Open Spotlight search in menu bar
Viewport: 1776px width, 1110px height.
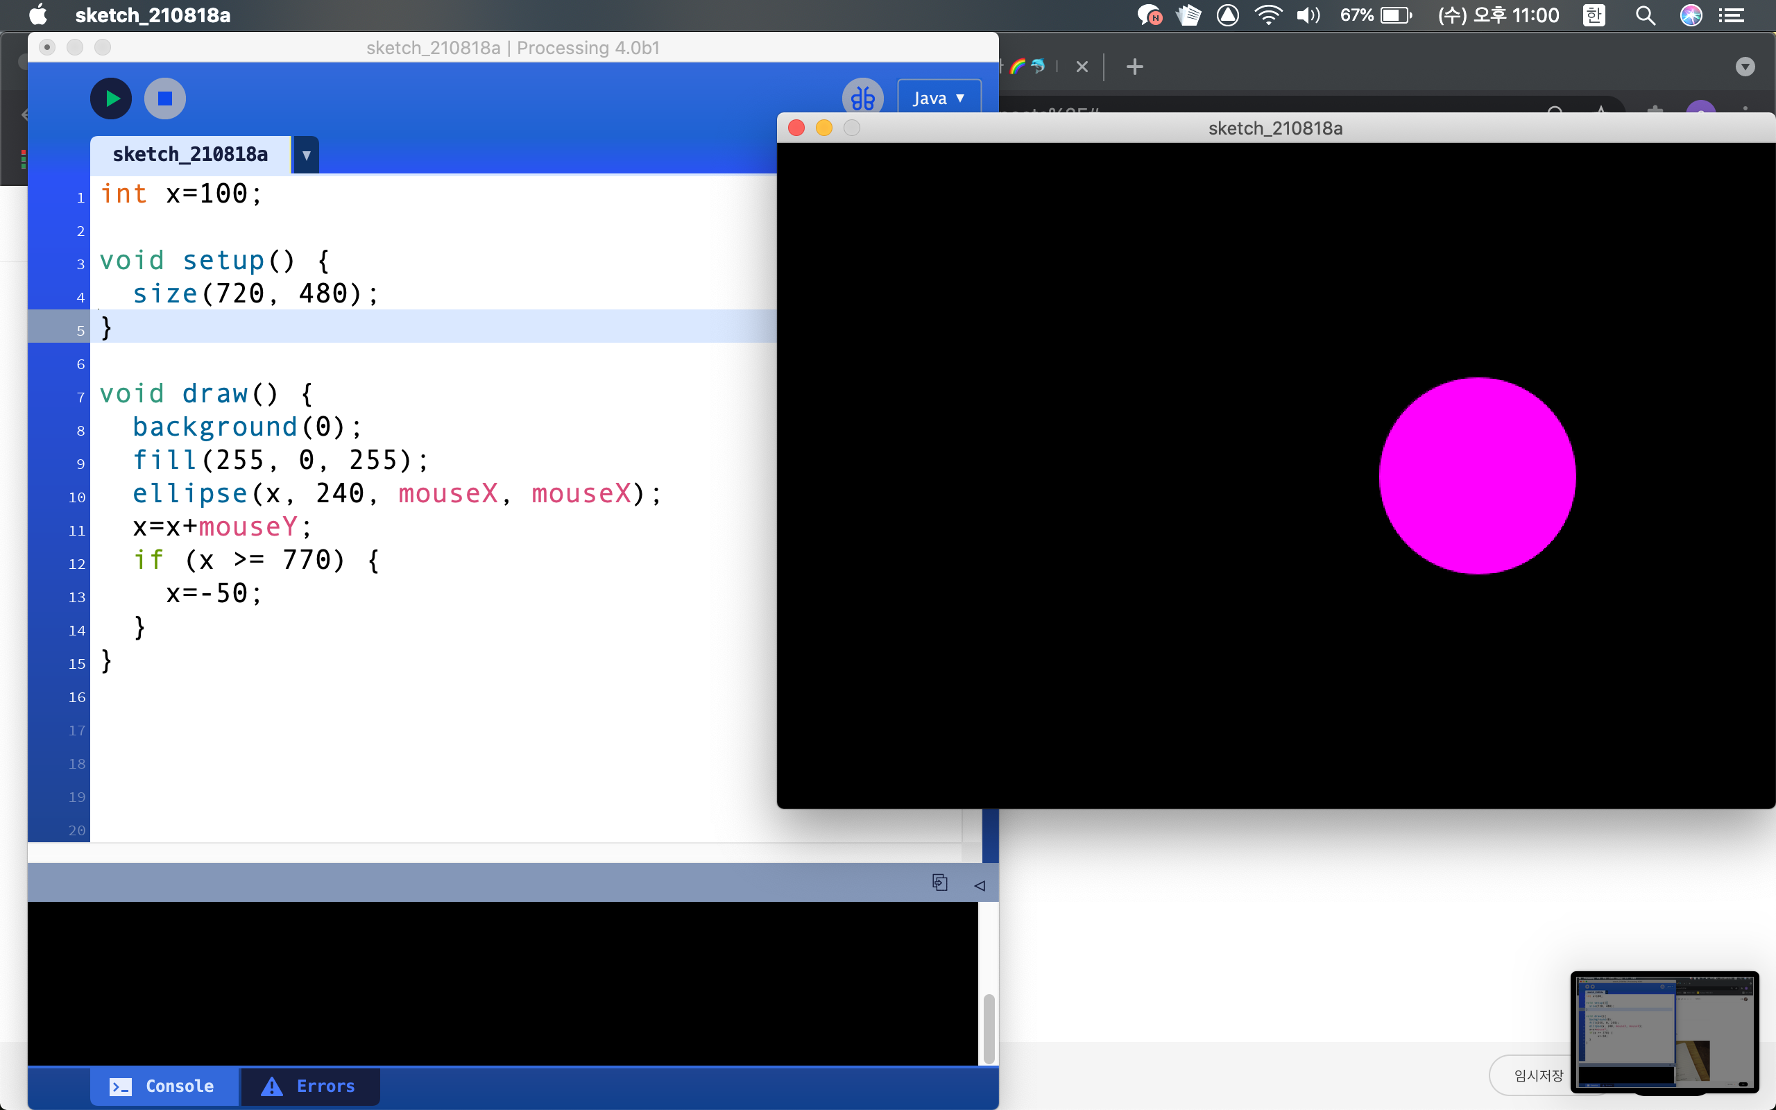pyautogui.click(x=1645, y=15)
